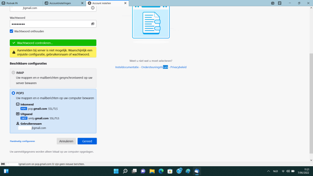Open Microsoft Edge from taskbar

[161, 171]
